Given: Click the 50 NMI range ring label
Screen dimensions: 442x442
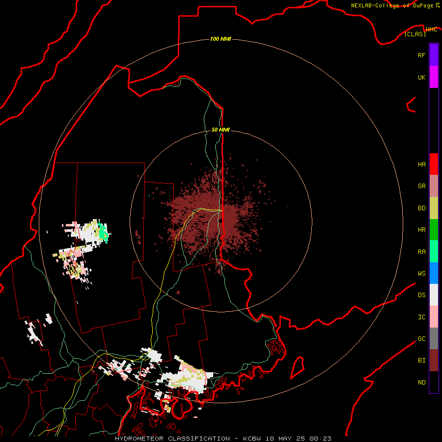Looking at the screenshot, I should pos(221,130).
